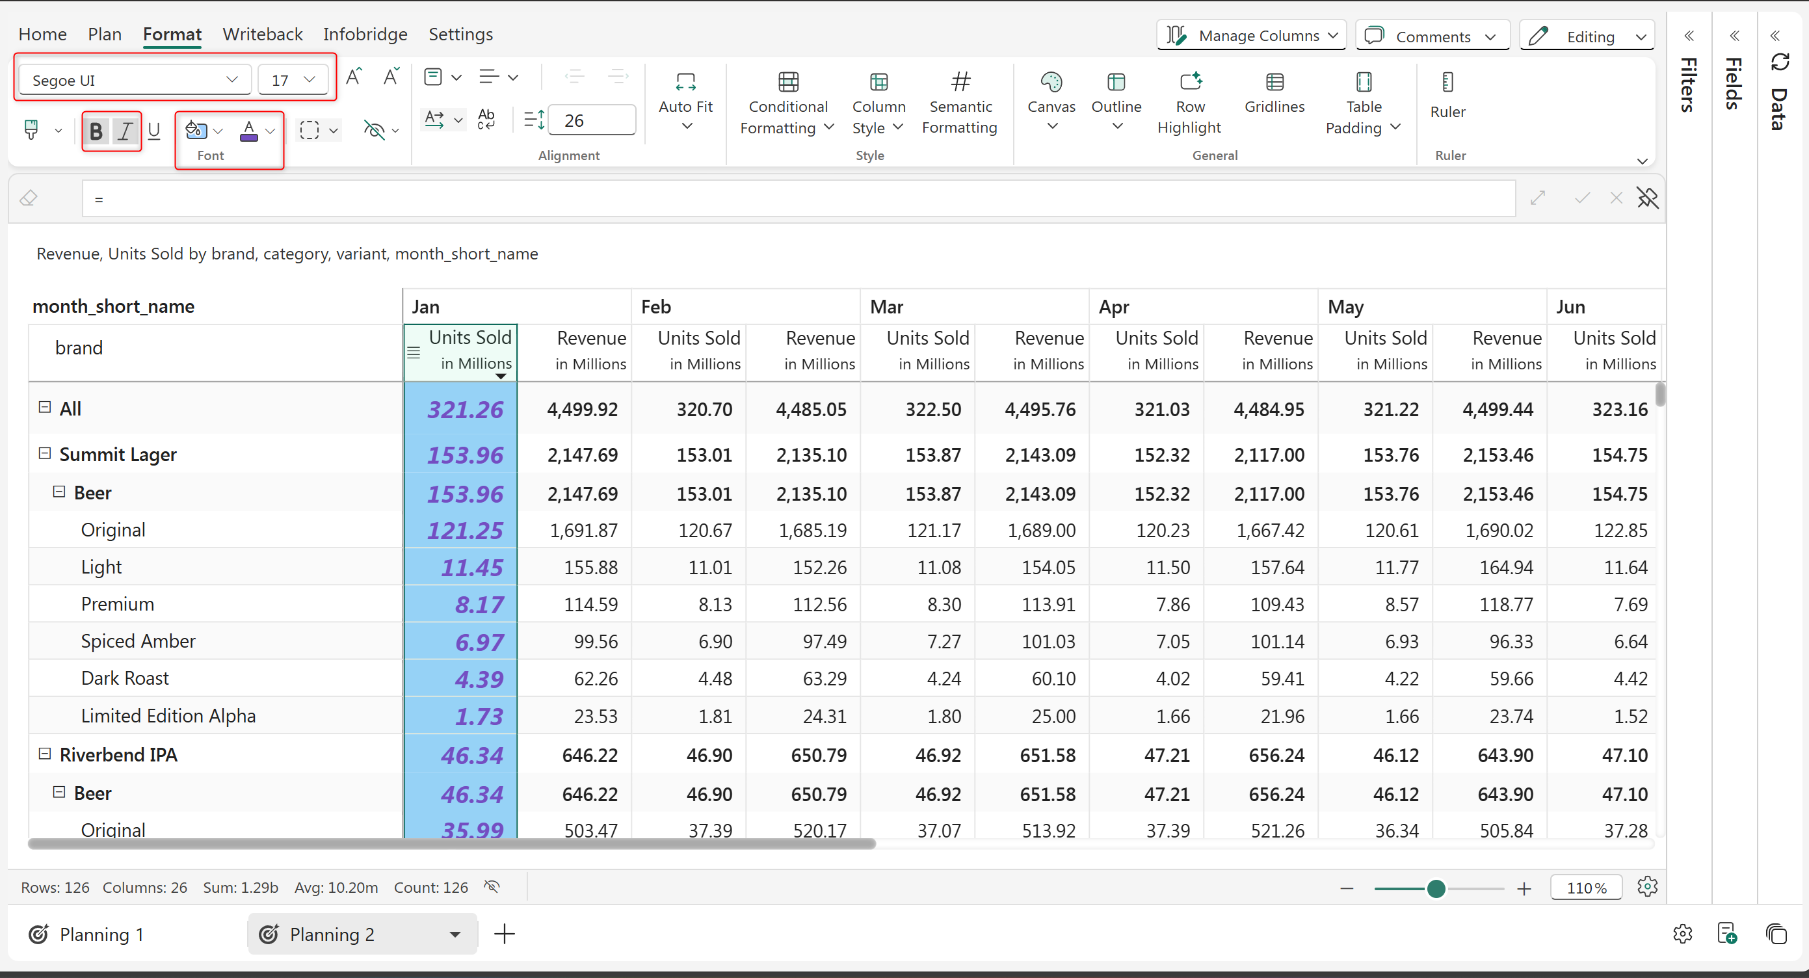The height and width of the screenshot is (978, 1809).
Task: Click the increase font size icon
Action: (353, 77)
